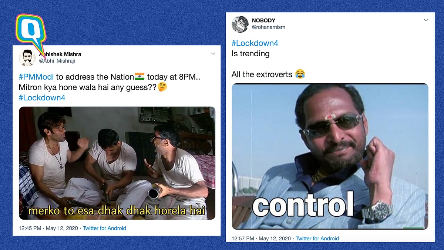The height and width of the screenshot is (250, 444).
Task: Open NOBODY's profile avatar
Action: [x=240, y=24]
